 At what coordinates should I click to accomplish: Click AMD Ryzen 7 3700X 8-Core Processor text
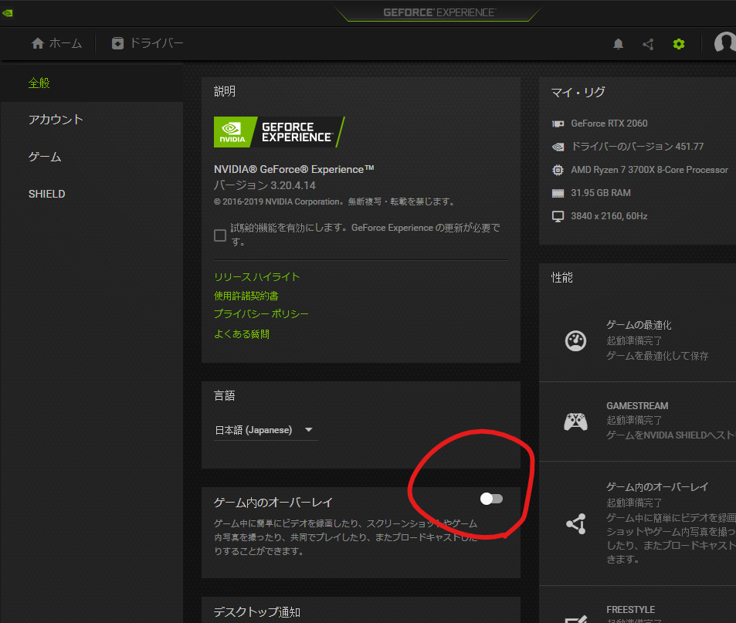click(650, 170)
